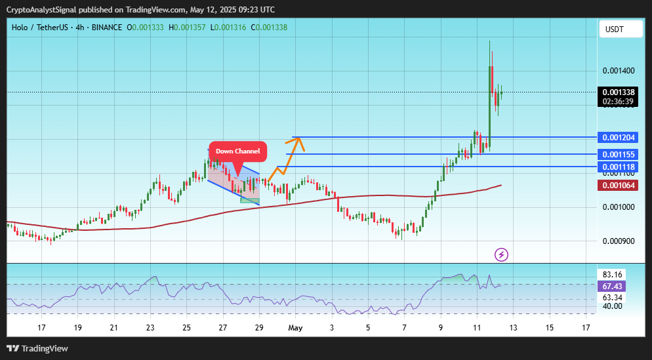Click the price axis label 0.001400

[x=619, y=71]
